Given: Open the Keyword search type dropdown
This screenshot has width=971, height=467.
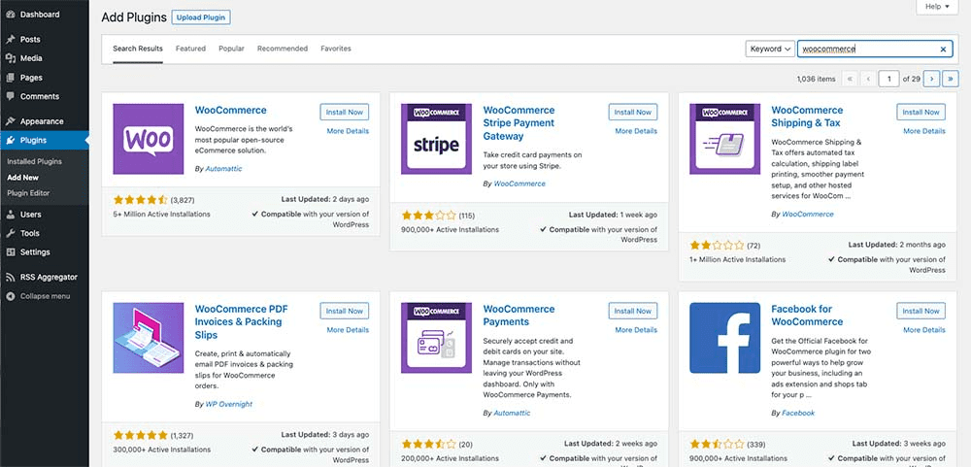Looking at the screenshot, I should (x=770, y=49).
